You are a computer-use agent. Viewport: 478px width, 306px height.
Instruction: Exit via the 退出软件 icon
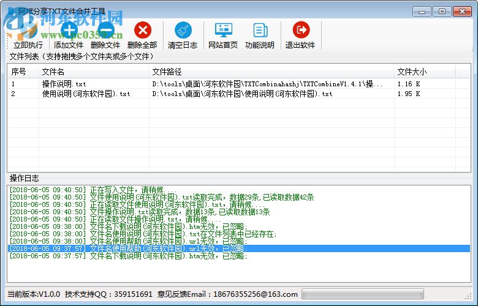click(300, 30)
